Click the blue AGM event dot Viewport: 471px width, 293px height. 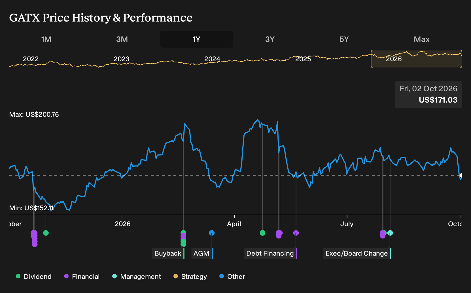pos(212,233)
